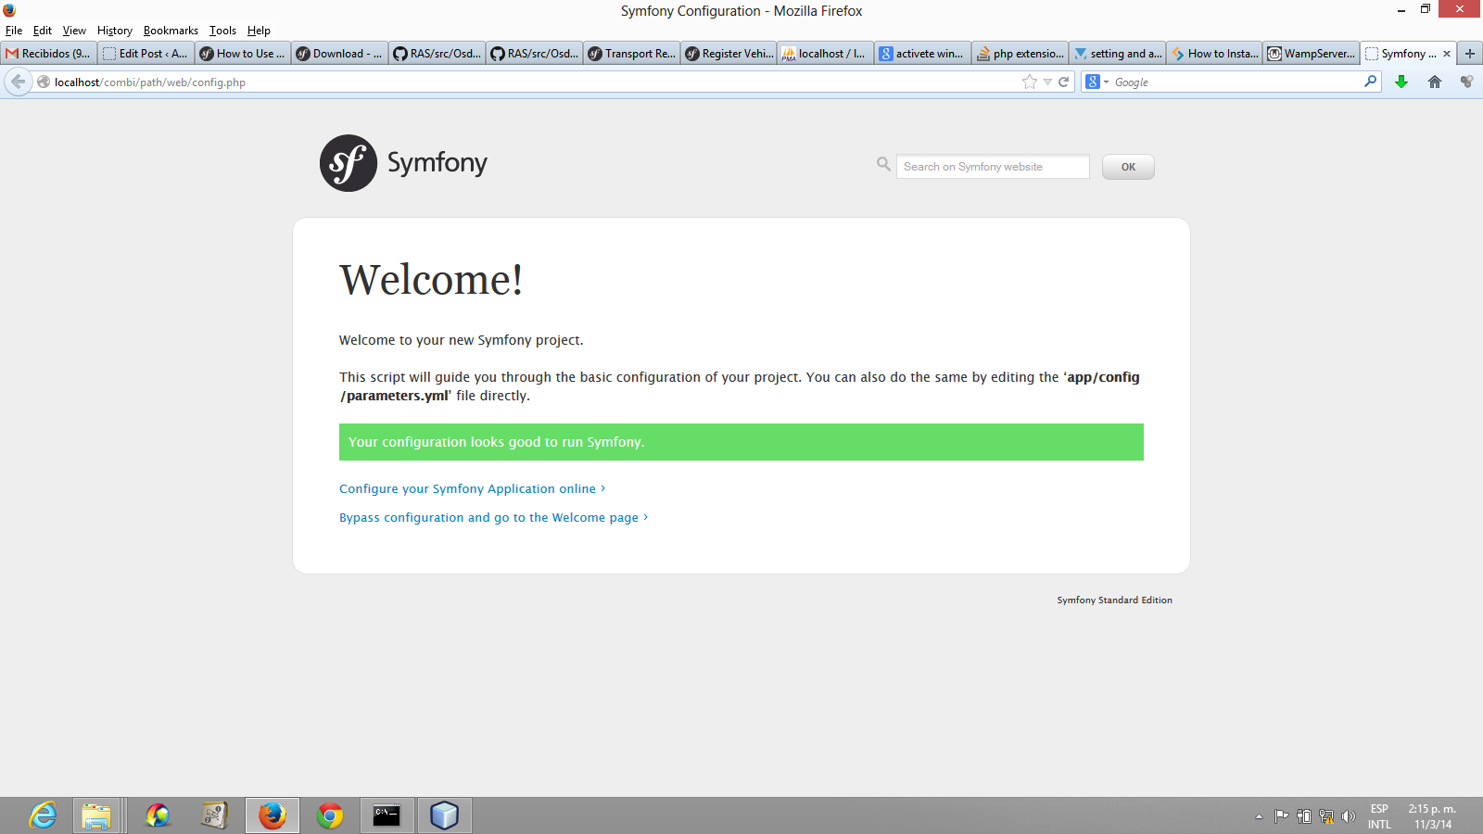Switch to the Transport Re... tab
Image resolution: width=1483 pixels, height=834 pixels.
[x=631, y=54]
